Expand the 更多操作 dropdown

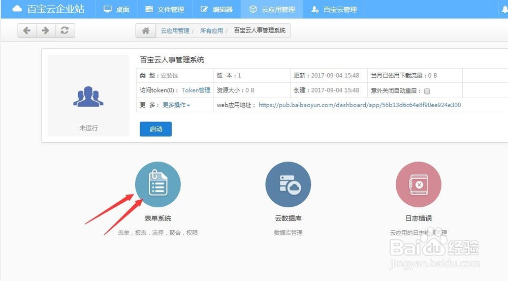pos(176,105)
